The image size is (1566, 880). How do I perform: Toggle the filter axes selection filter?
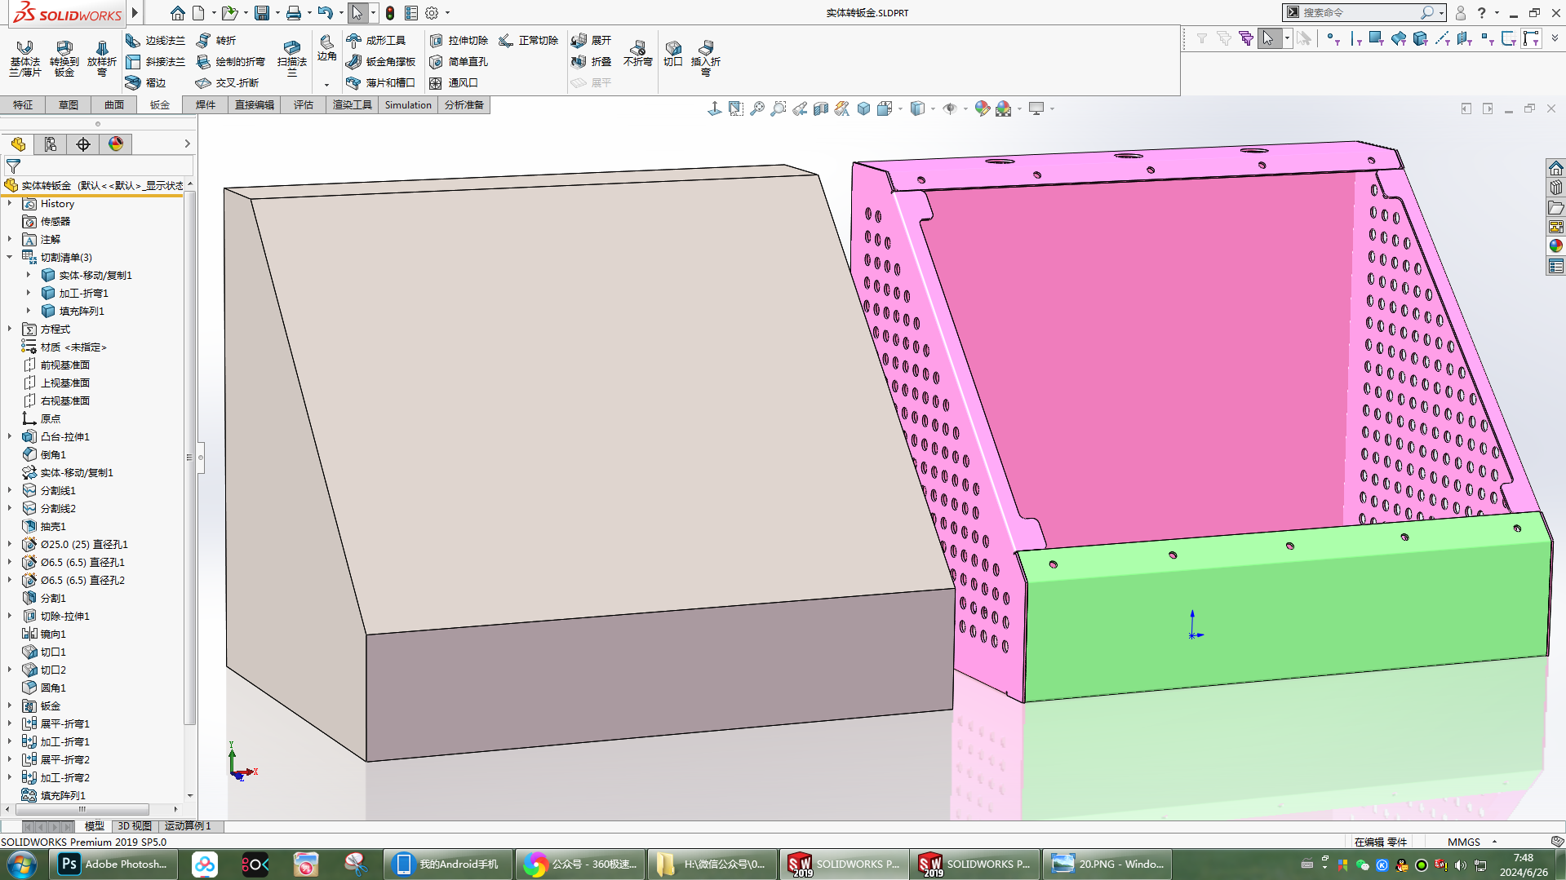[x=1443, y=38]
